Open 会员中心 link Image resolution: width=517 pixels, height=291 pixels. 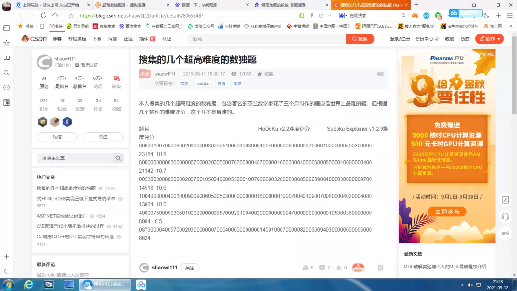(x=424, y=39)
